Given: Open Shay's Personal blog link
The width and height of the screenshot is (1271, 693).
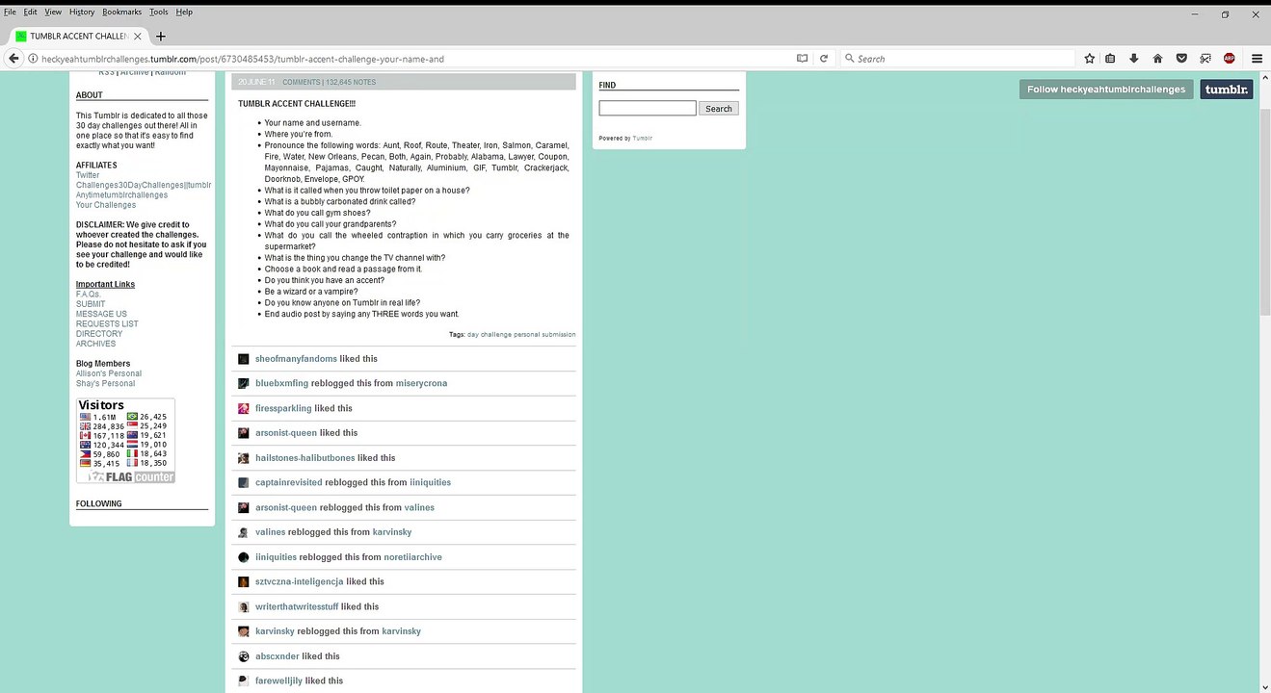Looking at the screenshot, I should pyautogui.click(x=105, y=383).
